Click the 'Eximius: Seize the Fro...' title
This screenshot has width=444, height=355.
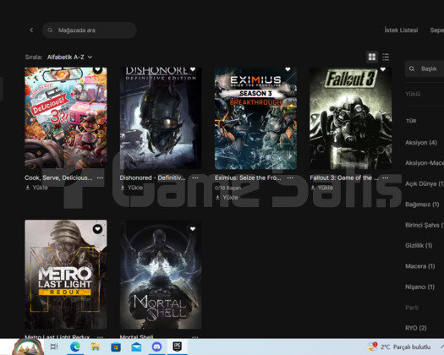pyautogui.click(x=248, y=177)
